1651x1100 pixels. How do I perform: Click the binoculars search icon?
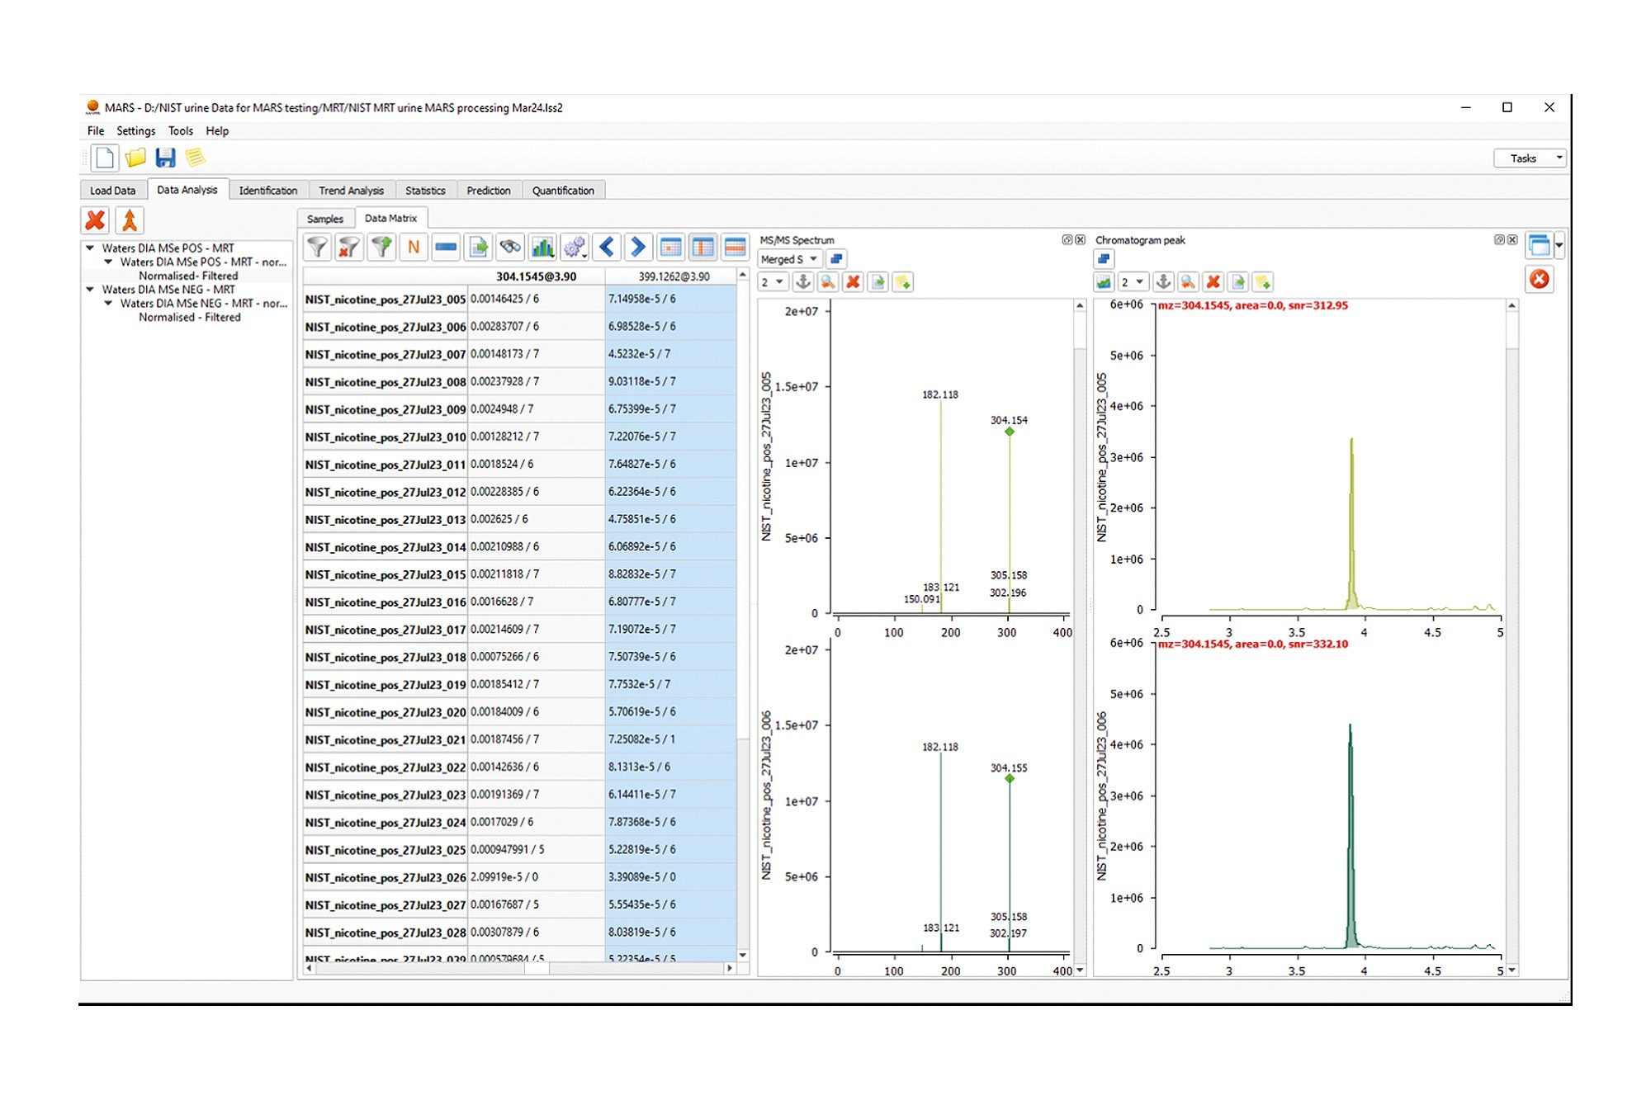tap(510, 247)
